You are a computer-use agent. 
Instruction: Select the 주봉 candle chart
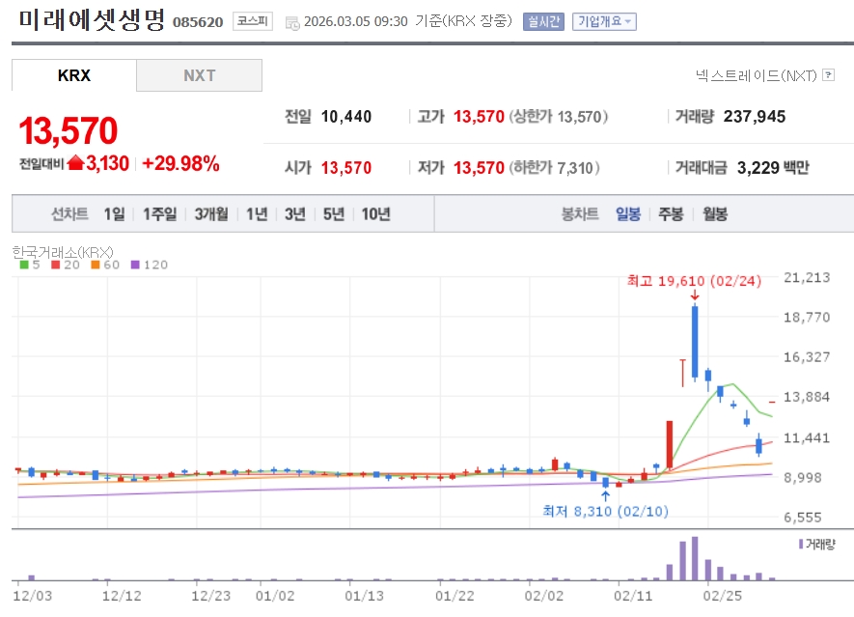pyautogui.click(x=671, y=213)
